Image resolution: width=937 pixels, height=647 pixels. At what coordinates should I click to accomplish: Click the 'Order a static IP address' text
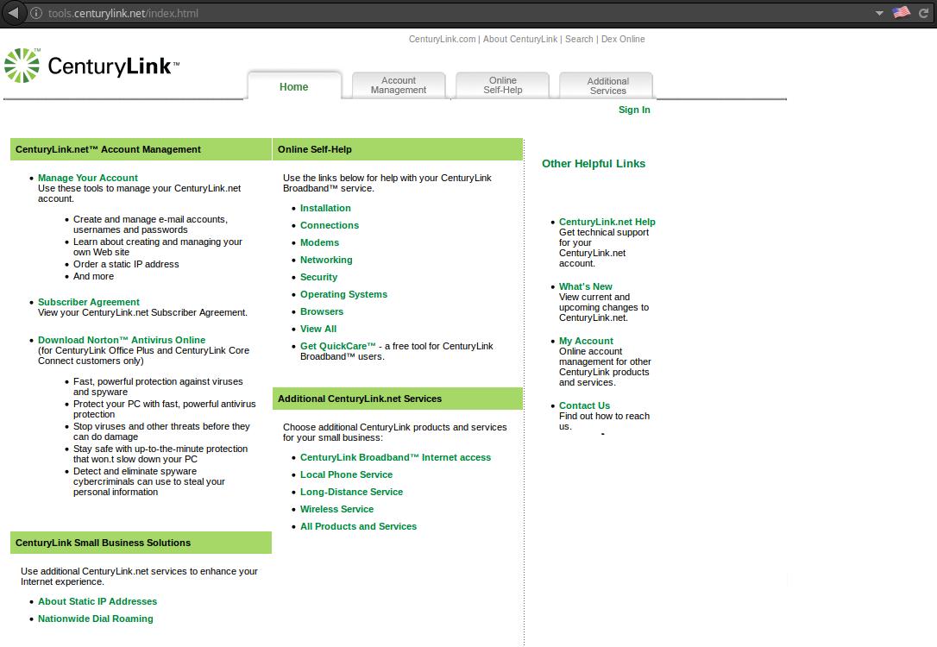(x=126, y=264)
